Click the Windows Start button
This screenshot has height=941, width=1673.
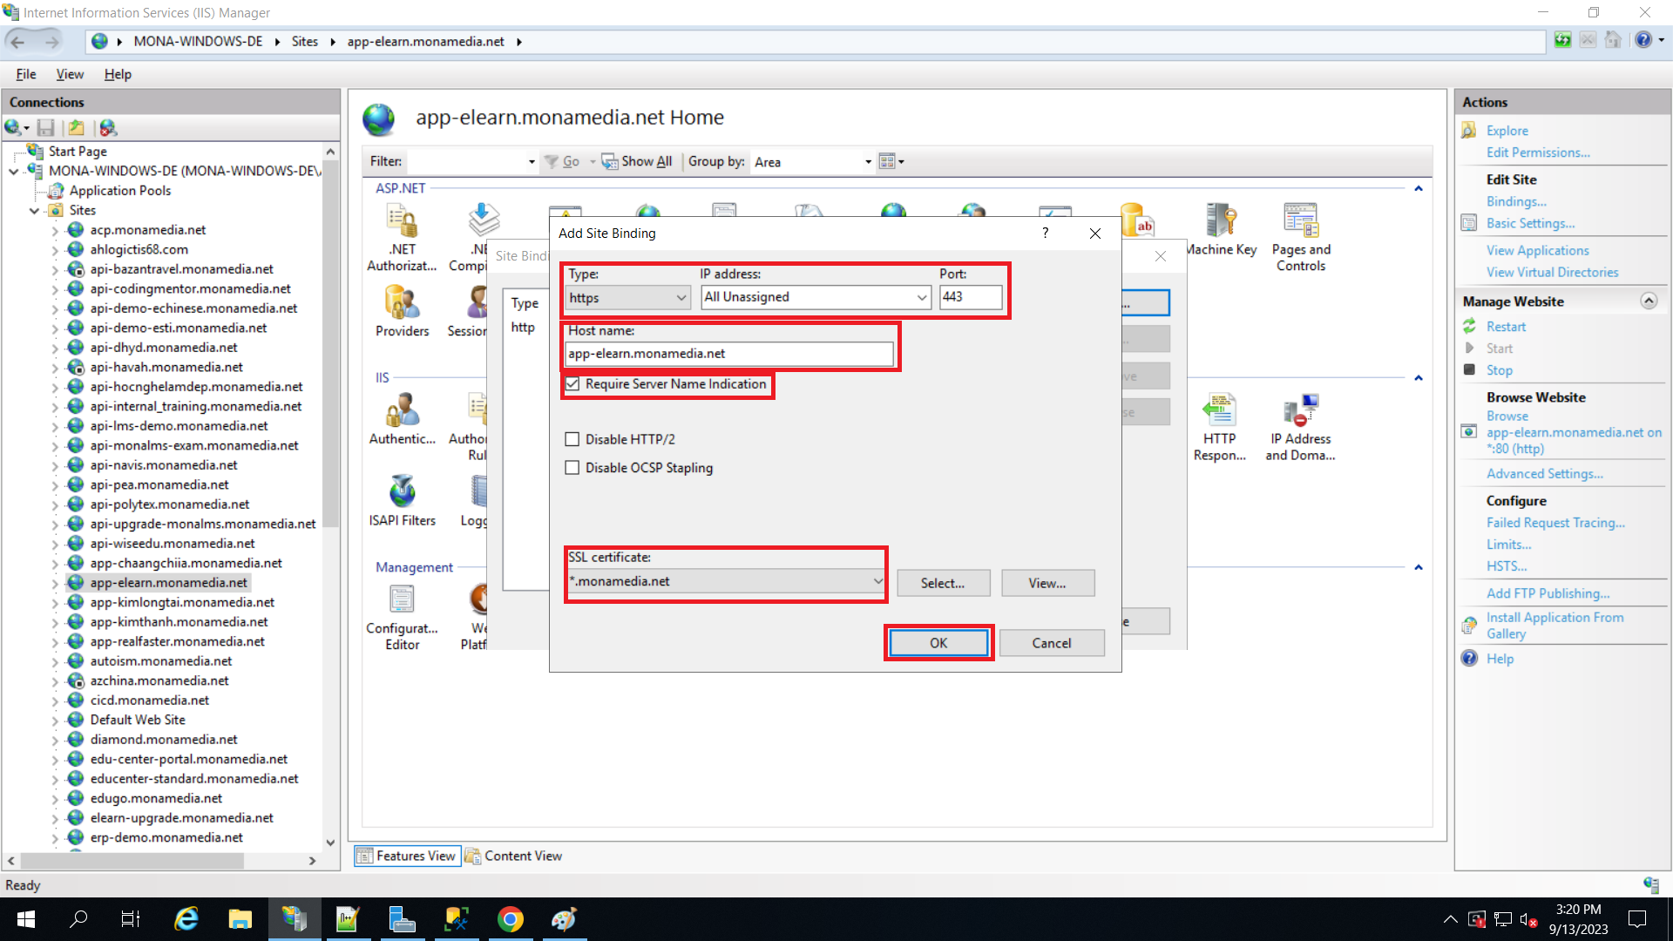tap(25, 919)
